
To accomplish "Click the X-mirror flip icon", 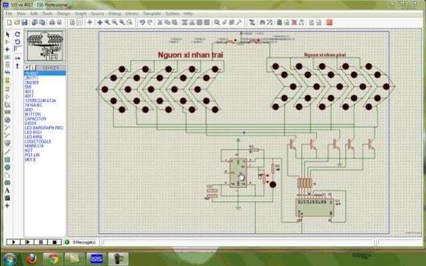I will (x=17, y=57).
